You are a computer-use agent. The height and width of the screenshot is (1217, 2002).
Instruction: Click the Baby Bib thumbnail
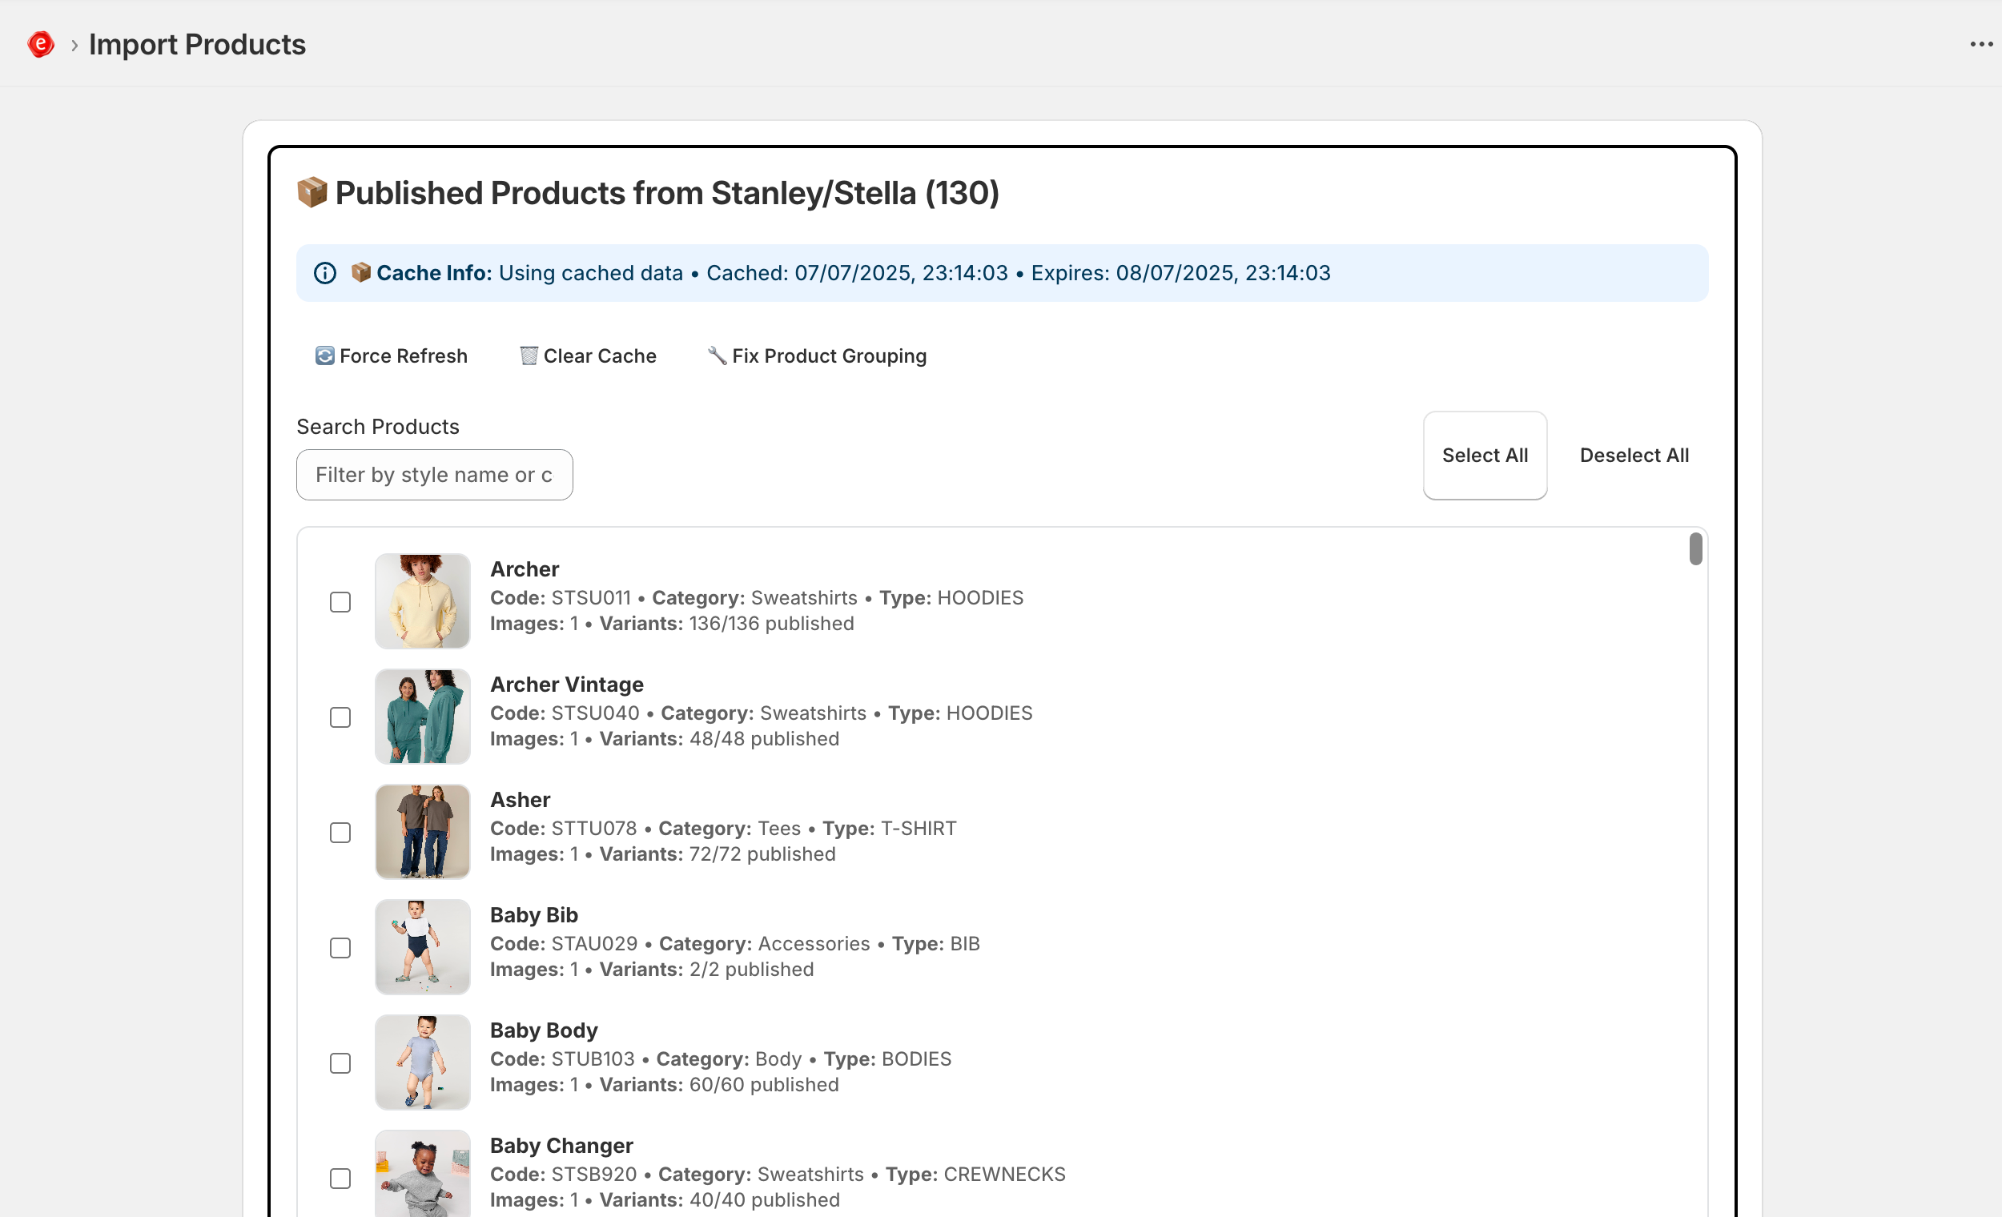[423, 947]
